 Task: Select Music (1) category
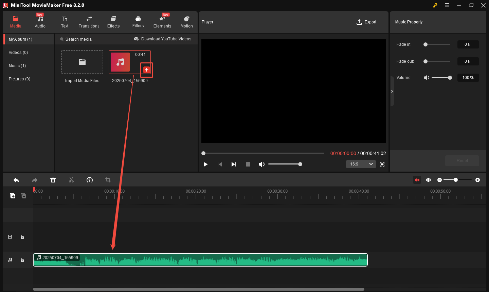(17, 66)
